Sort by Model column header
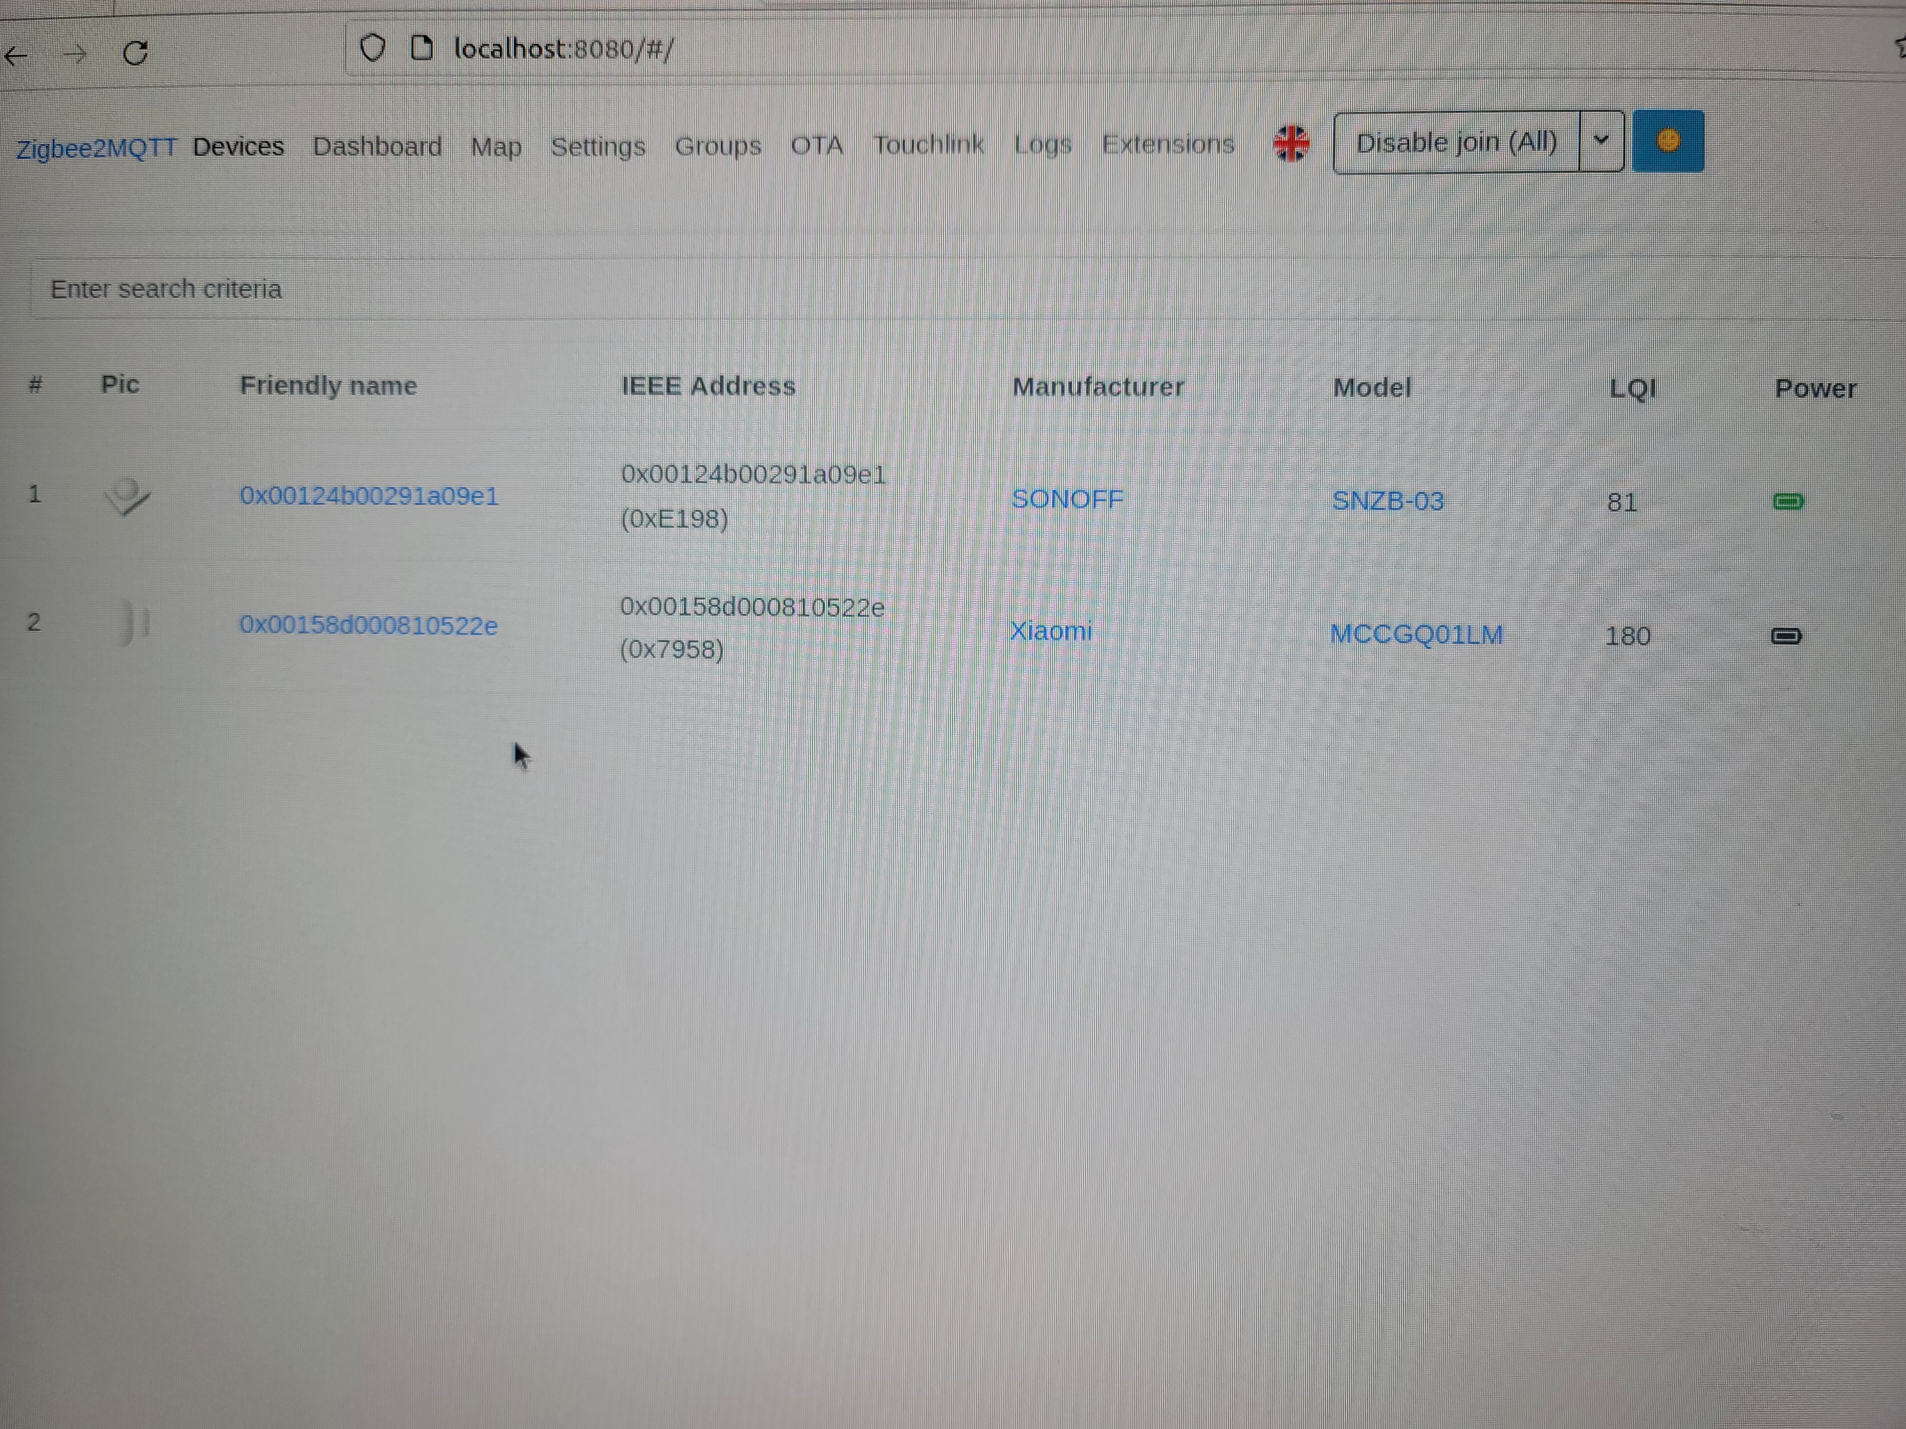Screen dimensions: 1906x1429 pyautogui.click(x=1372, y=388)
